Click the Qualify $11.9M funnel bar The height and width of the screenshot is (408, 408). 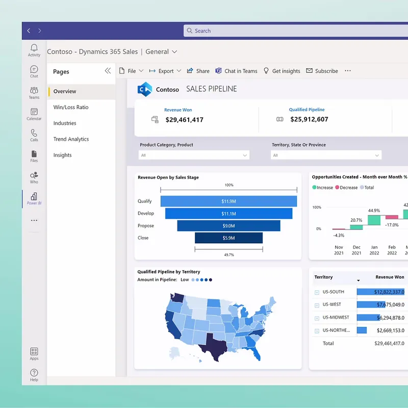click(x=228, y=201)
